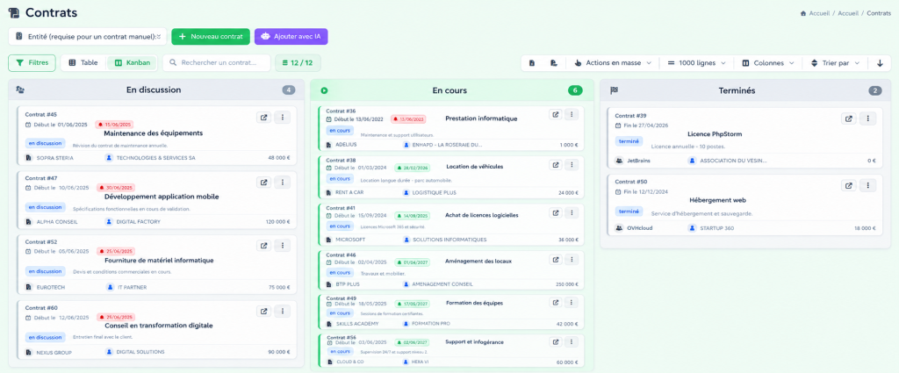Screen dimensions: 899x373
Task: Click Location de véhicules title
Action: pyautogui.click(x=473, y=167)
